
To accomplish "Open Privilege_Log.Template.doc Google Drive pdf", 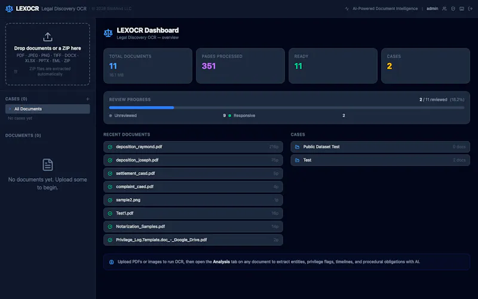I will [193, 240].
